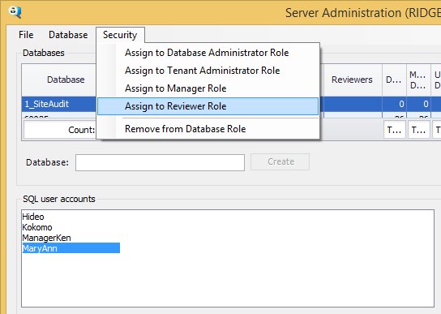
Task: Close the open Security menu
Action: point(120,35)
